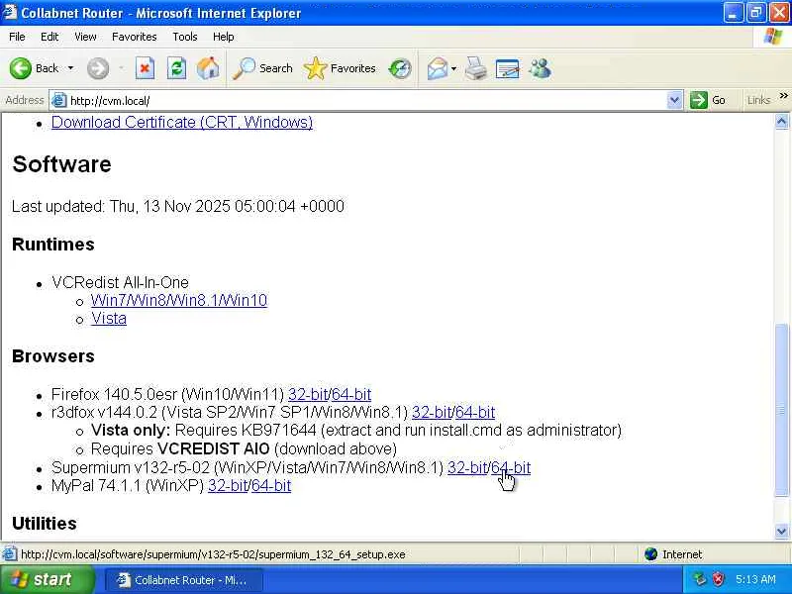
Task: Open the Tools menu
Action: point(185,37)
